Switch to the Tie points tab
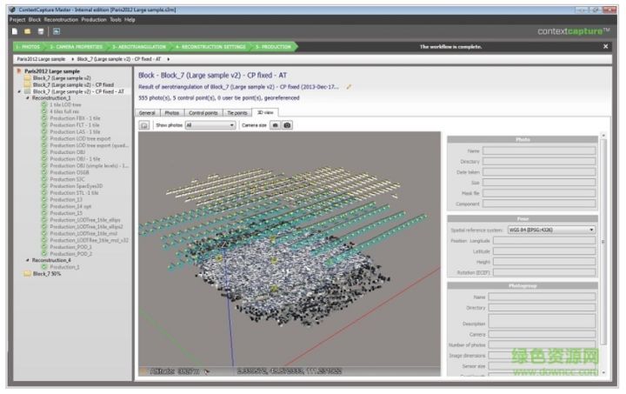Image resolution: width=626 pixels, height=394 pixels. click(236, 112)
